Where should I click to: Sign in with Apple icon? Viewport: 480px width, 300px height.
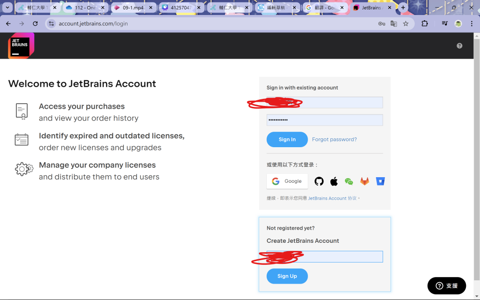[334, 181]
